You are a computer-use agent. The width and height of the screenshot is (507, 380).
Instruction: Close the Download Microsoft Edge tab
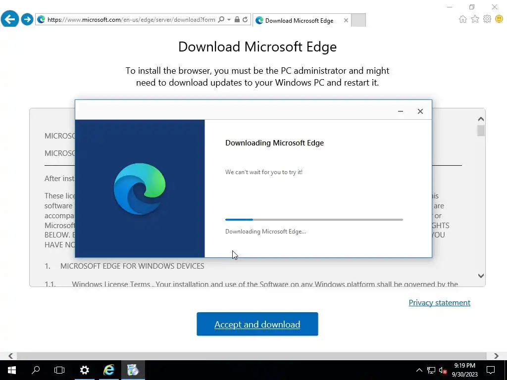pos(346,20)
